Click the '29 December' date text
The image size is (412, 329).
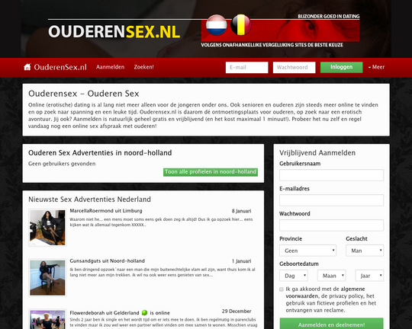pos(237,311)
